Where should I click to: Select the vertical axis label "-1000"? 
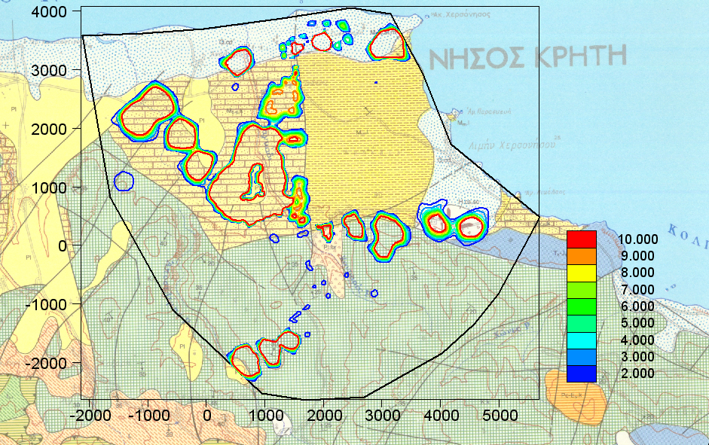(x=46, y=304)
